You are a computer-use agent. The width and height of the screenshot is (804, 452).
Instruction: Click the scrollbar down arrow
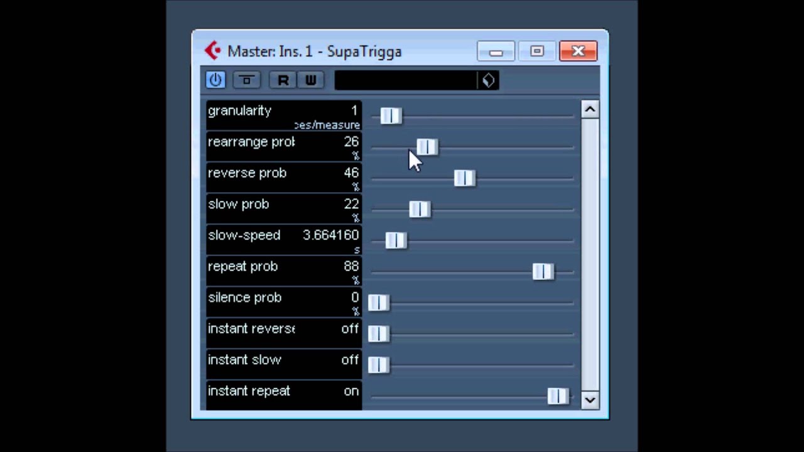point(590,399)
